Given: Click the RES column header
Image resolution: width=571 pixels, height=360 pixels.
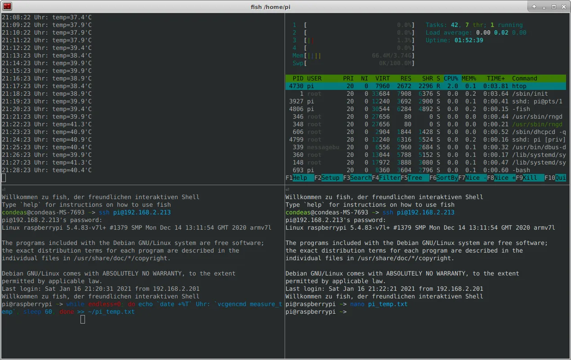Looking at the screenshot, I should (x=406, y=79).
